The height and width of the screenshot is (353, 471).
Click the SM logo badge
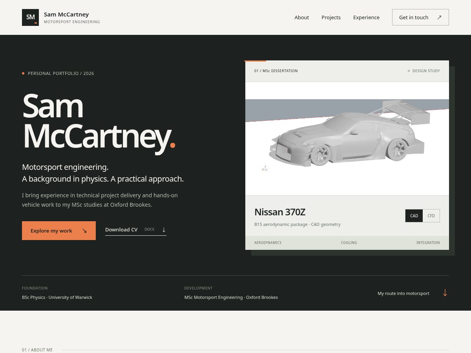[x=30, y=17]
